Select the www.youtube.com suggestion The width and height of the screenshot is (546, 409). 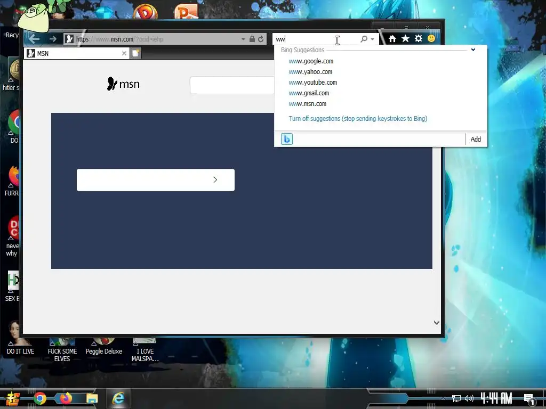[x=312, y=83]
